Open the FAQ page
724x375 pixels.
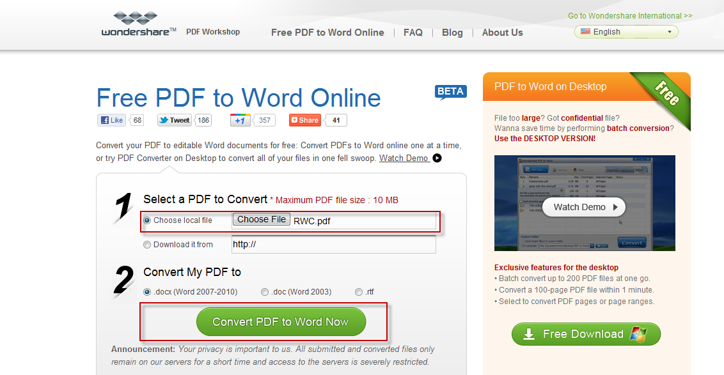[413, 33]
